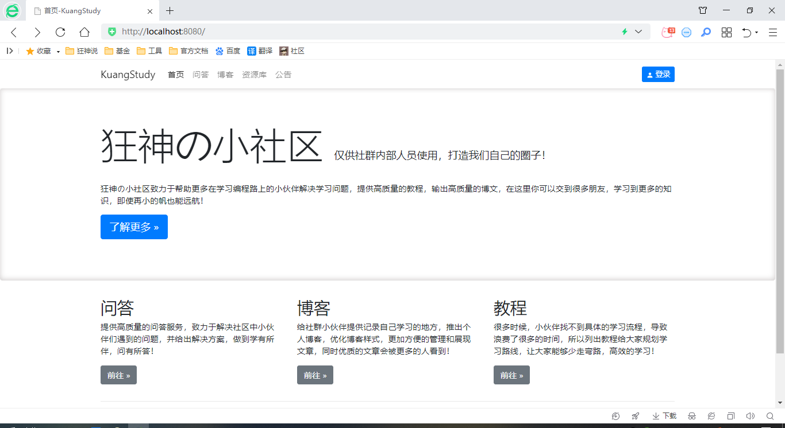
Task: Open 公告 in the site navbar
Action: (283, 75)
